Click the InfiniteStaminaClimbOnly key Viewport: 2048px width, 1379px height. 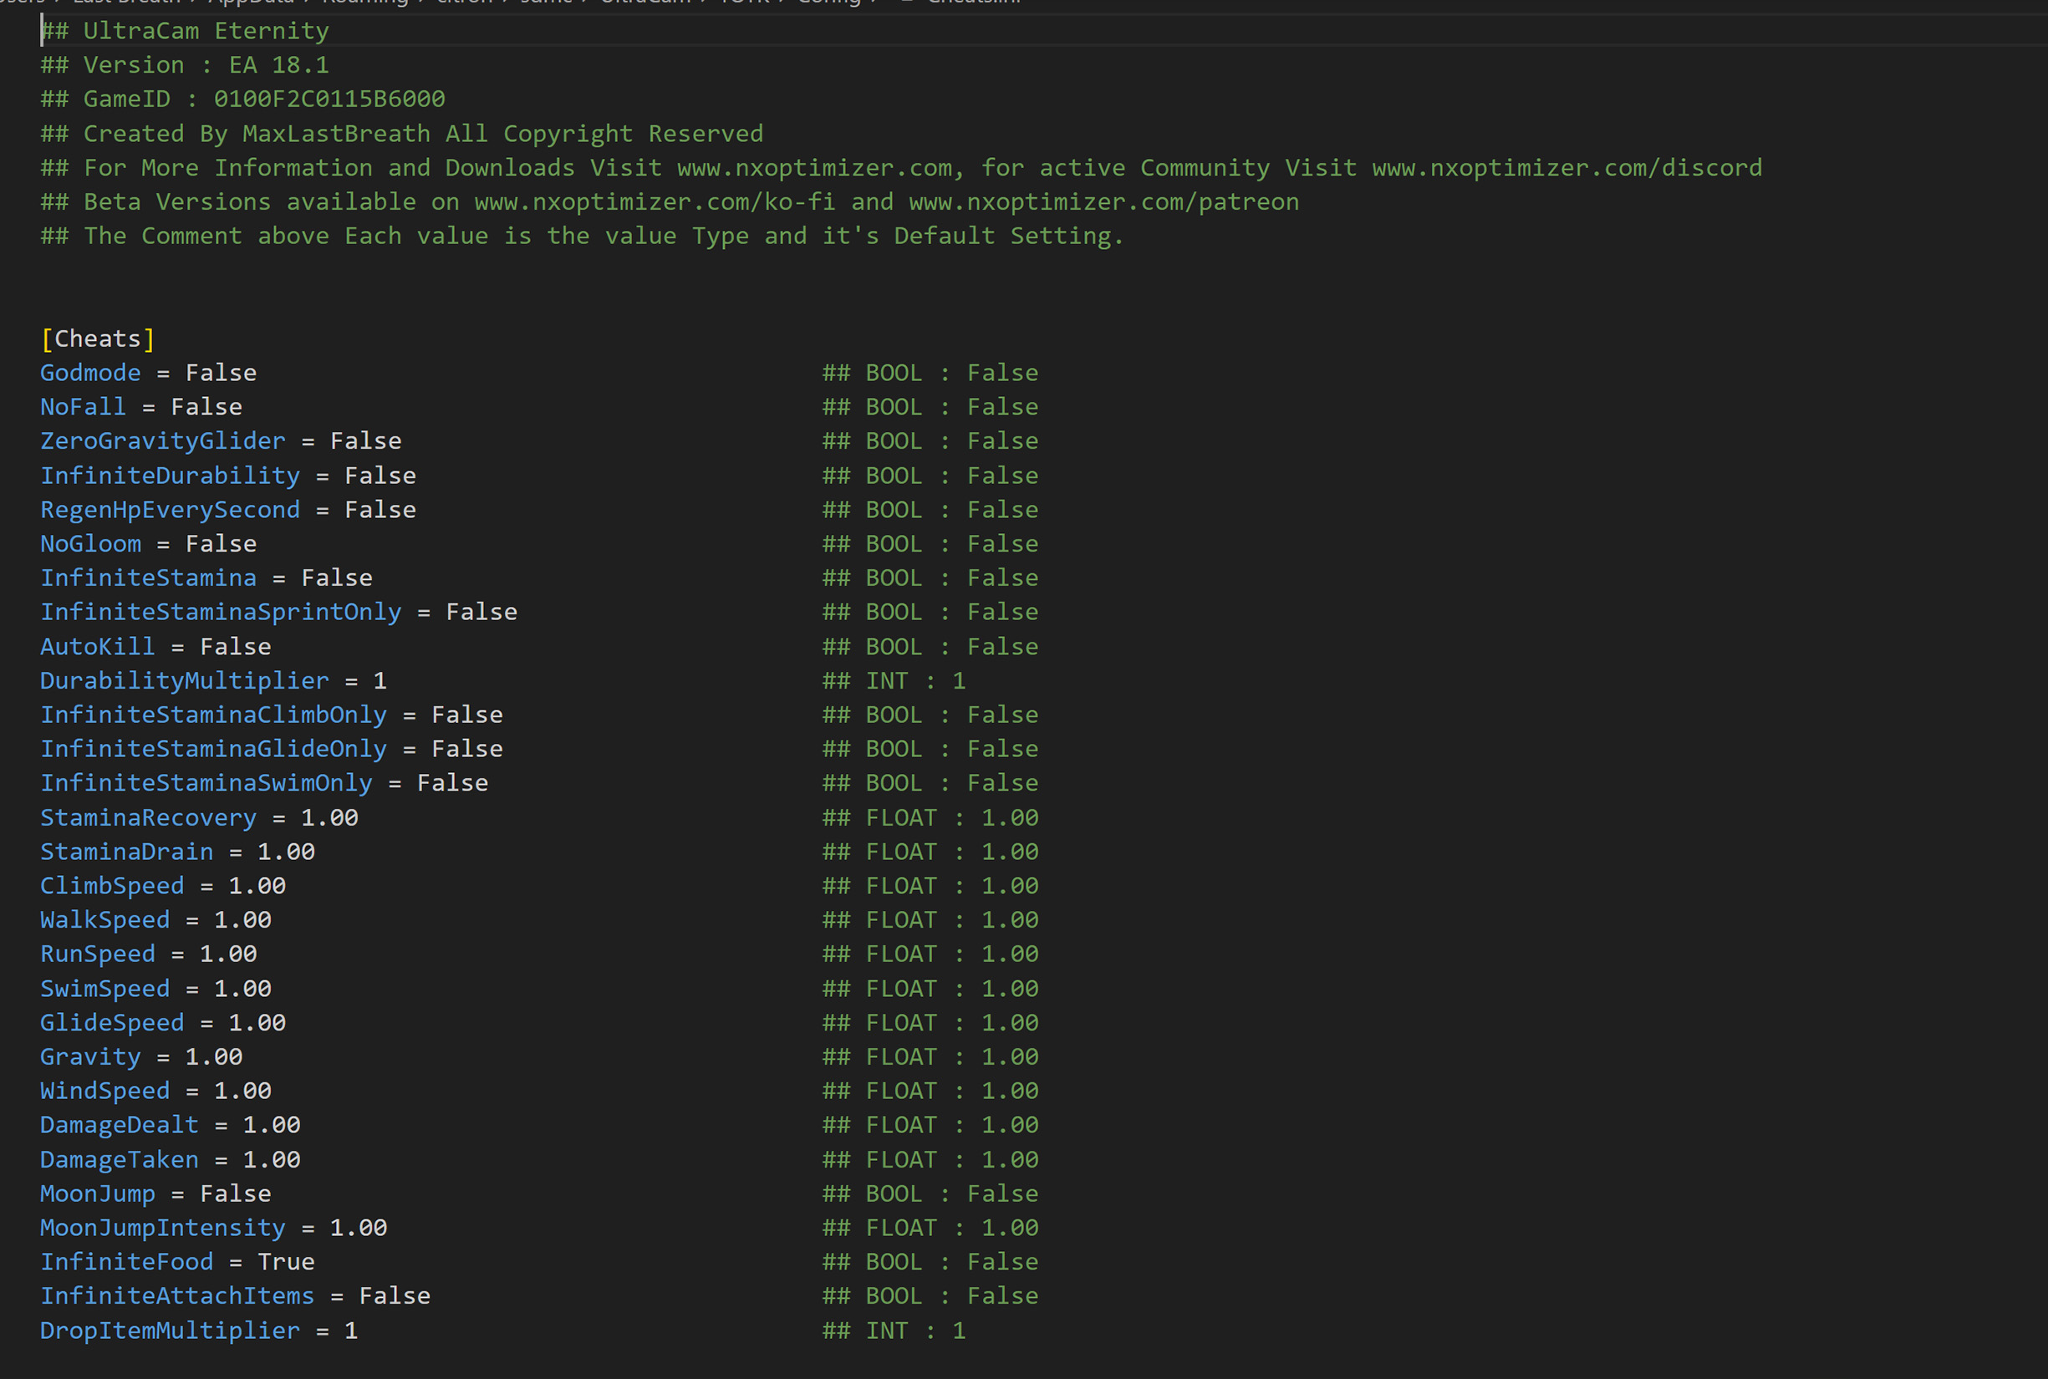click(x=214, y=715)
